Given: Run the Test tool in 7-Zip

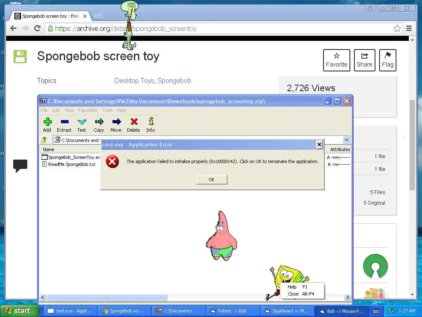Looking at the screenshot, I should [82, 125].
